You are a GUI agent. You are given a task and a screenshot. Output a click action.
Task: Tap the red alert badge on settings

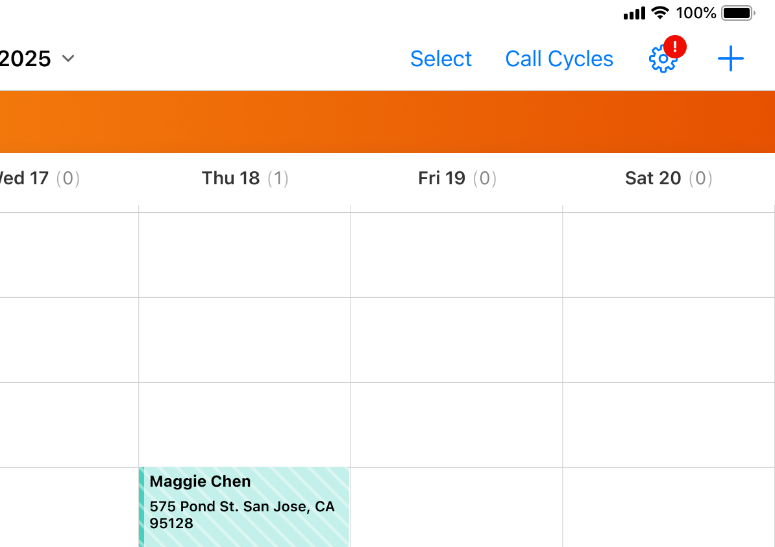point(675,47)
